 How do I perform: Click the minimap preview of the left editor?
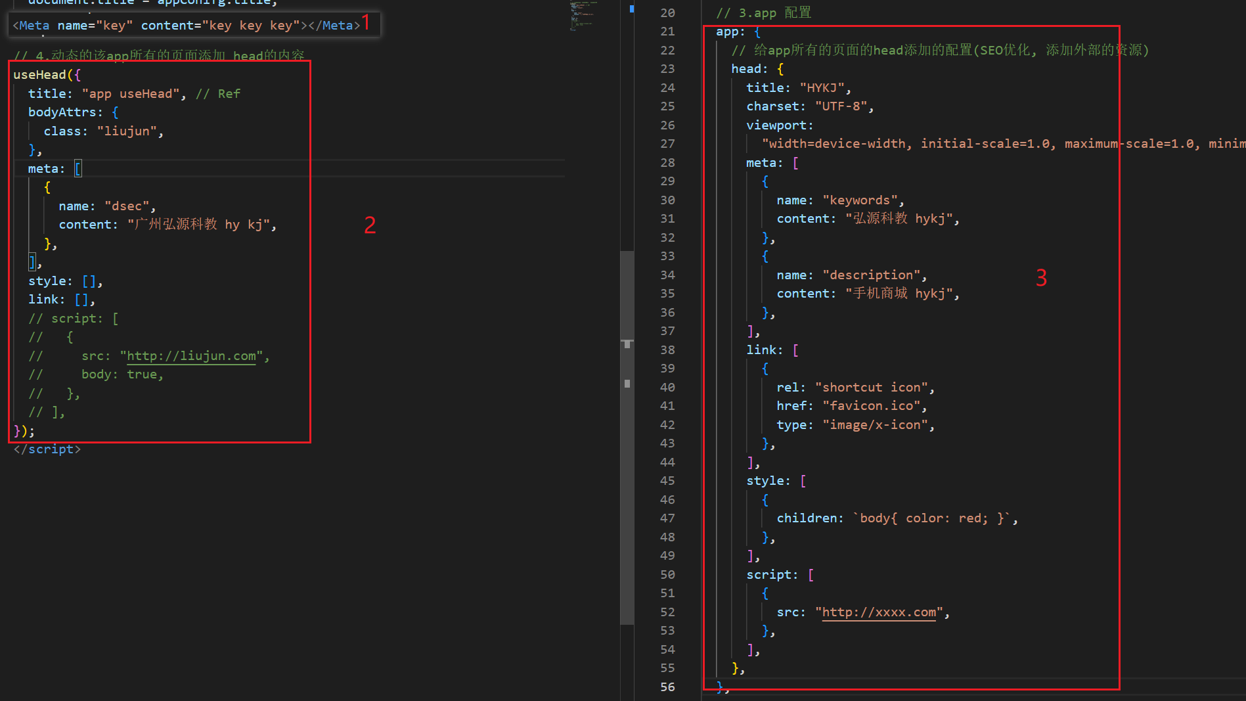coord(583,16)
